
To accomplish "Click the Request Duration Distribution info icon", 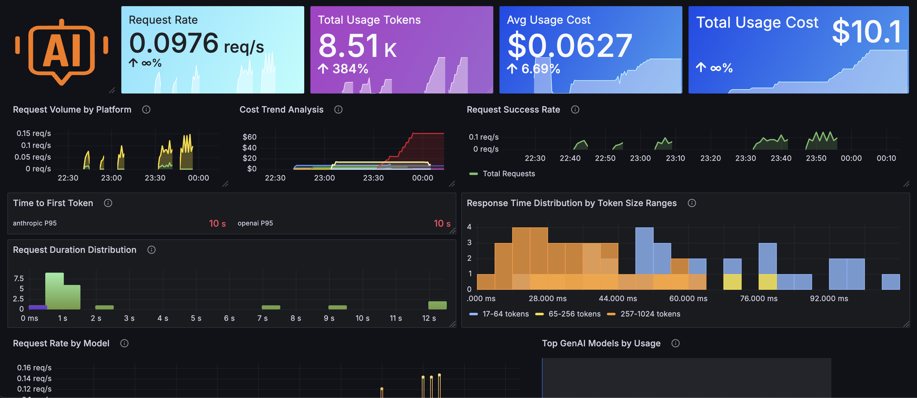I will pos(151,250).
